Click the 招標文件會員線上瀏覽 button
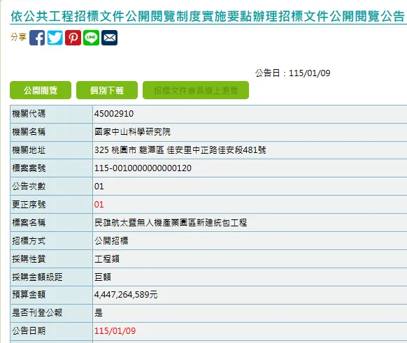Image resolution: width=407 pixels, height=343 pixels. point(196,90)
